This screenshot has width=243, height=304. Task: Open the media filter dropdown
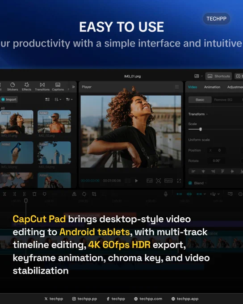point(69,99)
